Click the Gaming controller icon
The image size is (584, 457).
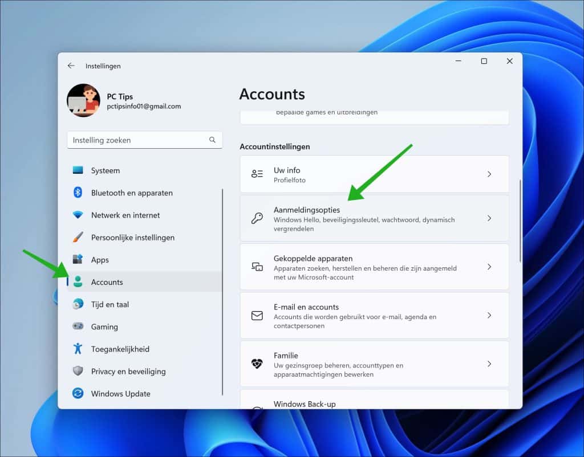(78, 326)
